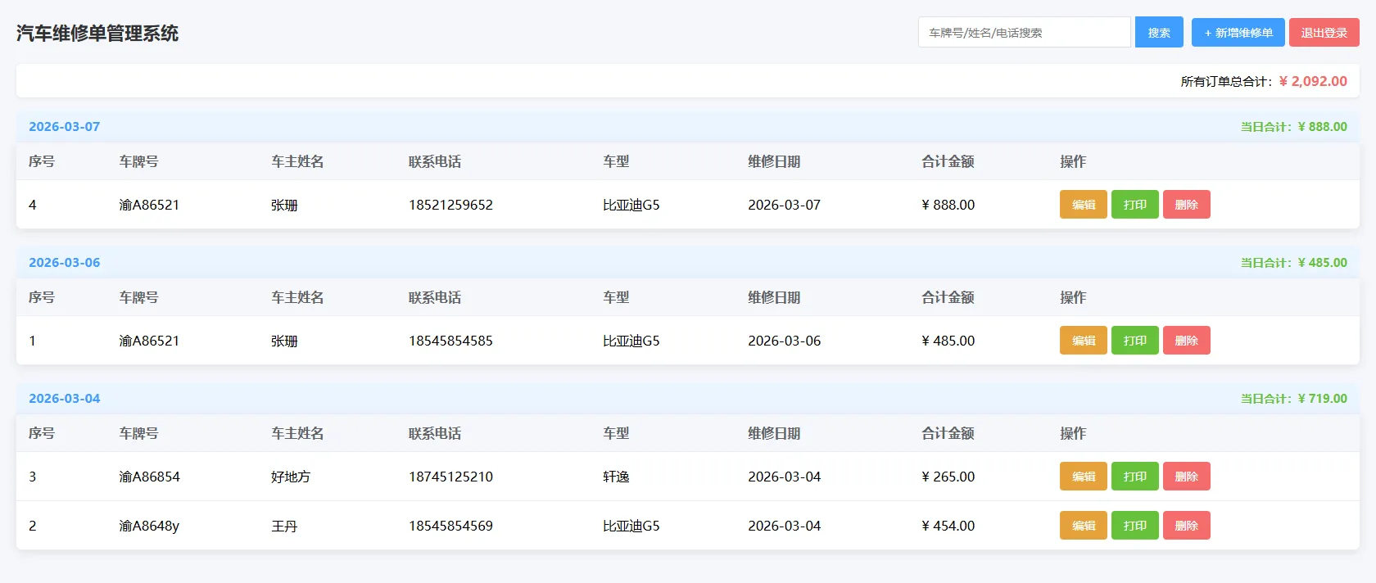Click the 合计金额 column header in first table

coord(948,162)
